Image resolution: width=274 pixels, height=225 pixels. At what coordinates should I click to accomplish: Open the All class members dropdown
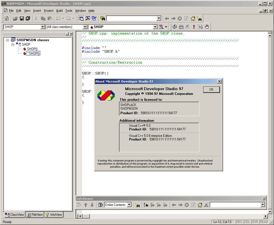click(85, 27)
